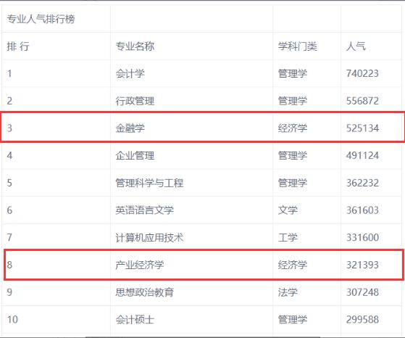Open 产业经济学 in highlighted row
The width and height of the screenshot is (405, 338).
[x=140, y=265]
